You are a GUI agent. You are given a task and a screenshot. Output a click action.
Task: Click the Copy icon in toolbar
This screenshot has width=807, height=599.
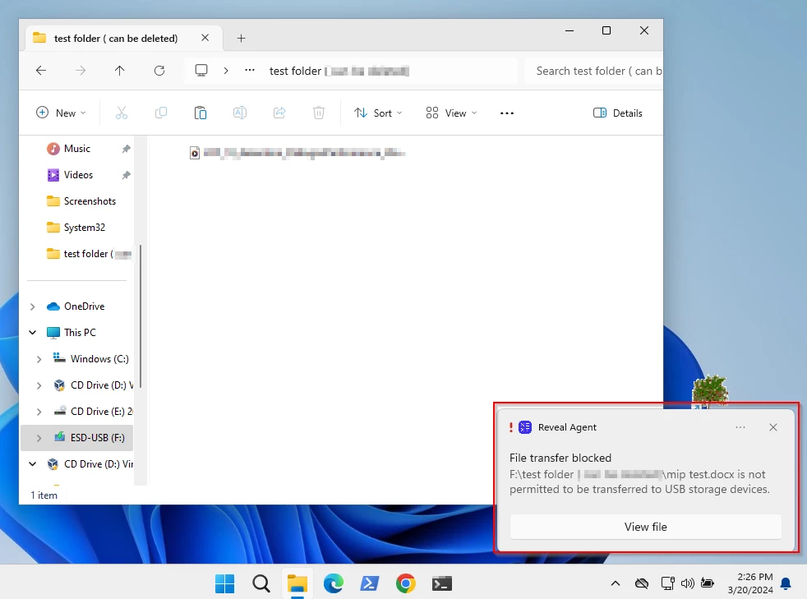tap(161, 113)
